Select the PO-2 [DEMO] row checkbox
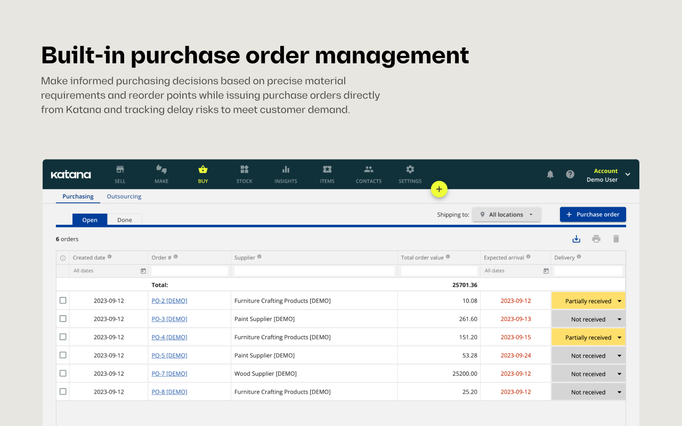This screenshot has width=682, height=426. 63,300
